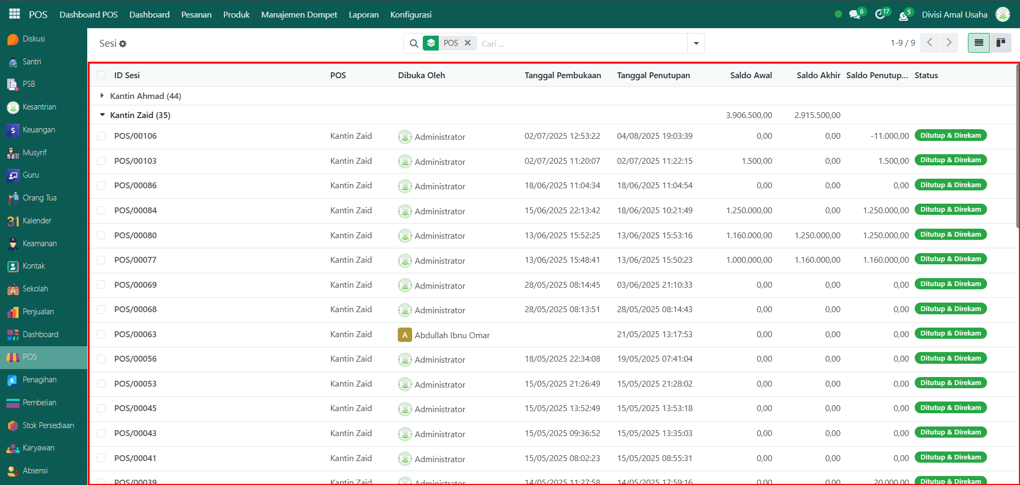1020x485 pixels.
Task: Open the conversations chat icon in top bar
Action: click(x=854, y=15)
